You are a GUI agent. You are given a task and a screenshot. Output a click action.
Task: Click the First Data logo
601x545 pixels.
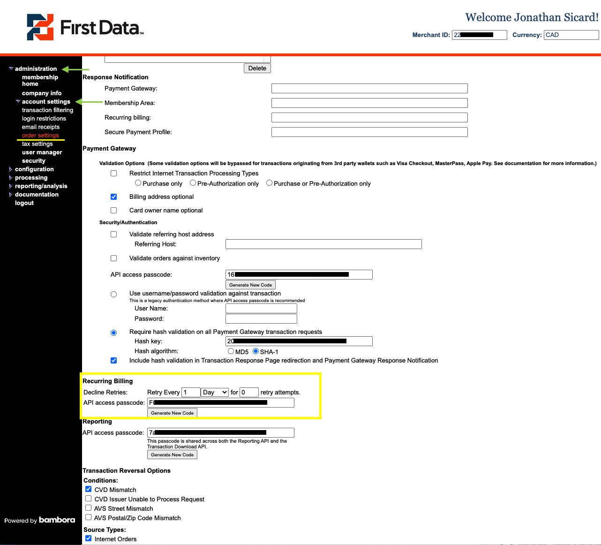85,27
